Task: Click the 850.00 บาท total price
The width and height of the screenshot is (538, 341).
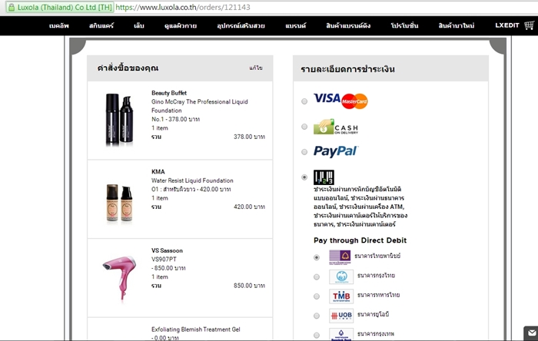Action: (x=249, y=286)
